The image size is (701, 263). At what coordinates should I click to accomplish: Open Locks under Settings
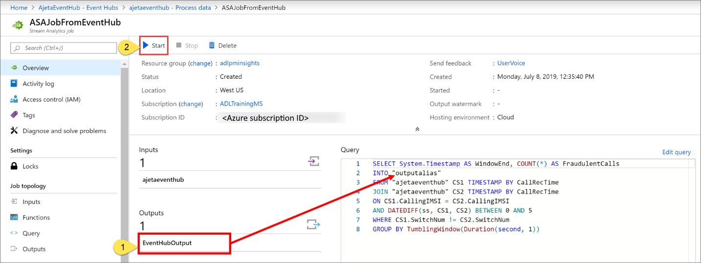(x=30, y=166)
